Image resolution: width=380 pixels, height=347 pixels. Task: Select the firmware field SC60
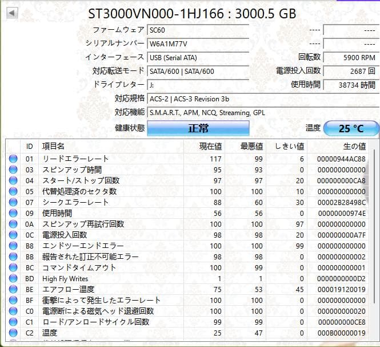198,30
